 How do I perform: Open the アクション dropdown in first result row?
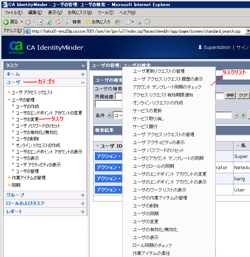point(108,157)
